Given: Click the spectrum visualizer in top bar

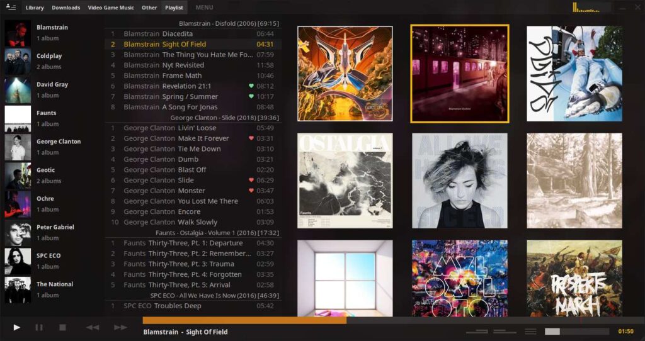Looking at the screenshot, I should pyautogui.click(x=591, y=8).
